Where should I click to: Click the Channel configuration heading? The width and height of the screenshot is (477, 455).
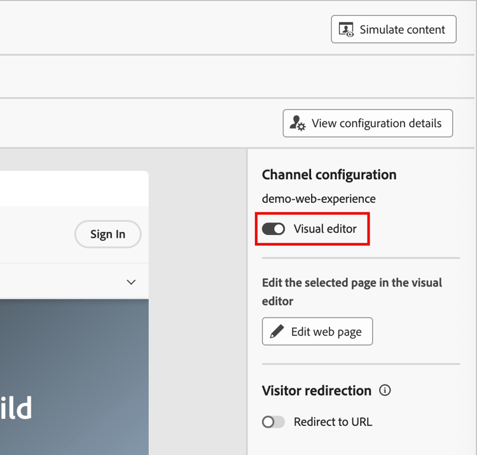[329, 175]
